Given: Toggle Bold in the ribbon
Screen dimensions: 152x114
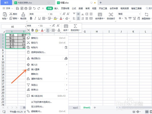Looking at the screenshot, I should click(31, 18).
